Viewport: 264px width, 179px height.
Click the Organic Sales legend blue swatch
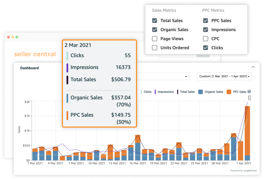(x=200, y=92)
